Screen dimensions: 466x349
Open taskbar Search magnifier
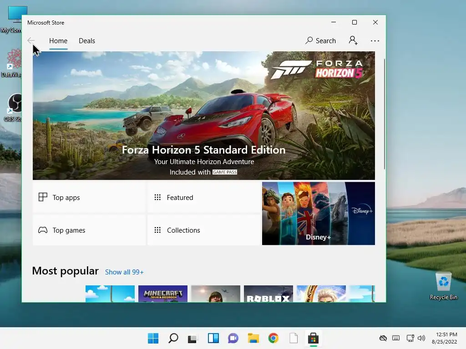click(173, 338)
